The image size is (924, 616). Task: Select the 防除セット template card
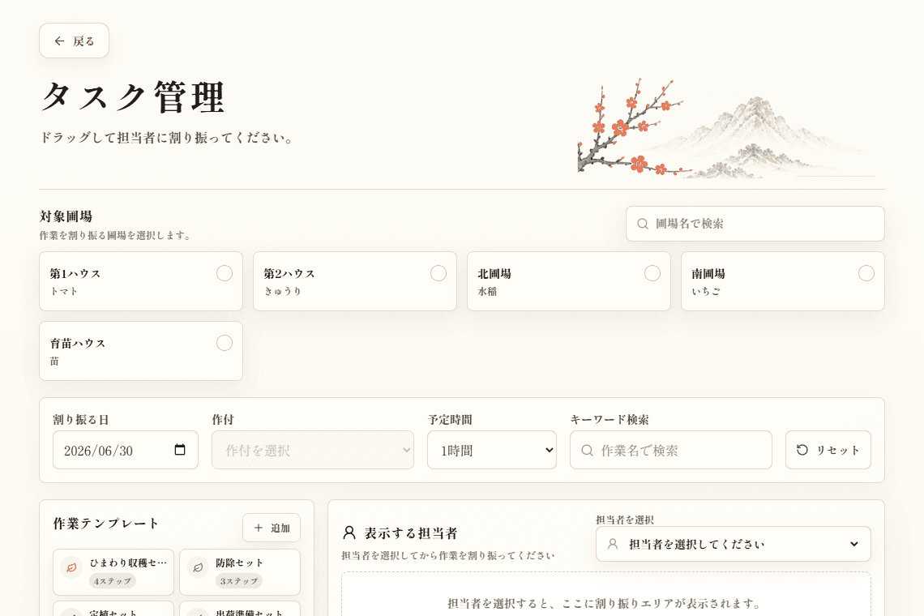(240, 571)
